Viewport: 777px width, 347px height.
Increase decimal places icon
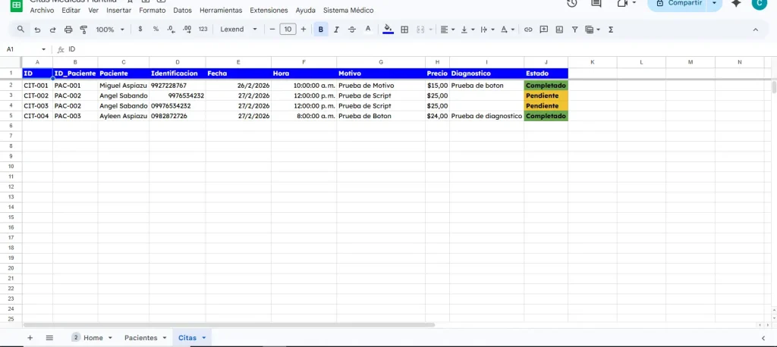[x=187, y=30]
